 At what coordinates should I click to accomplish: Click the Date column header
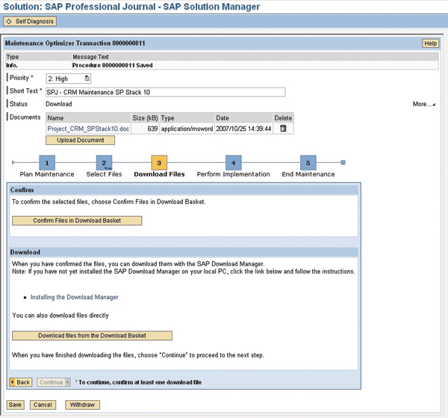243,118
